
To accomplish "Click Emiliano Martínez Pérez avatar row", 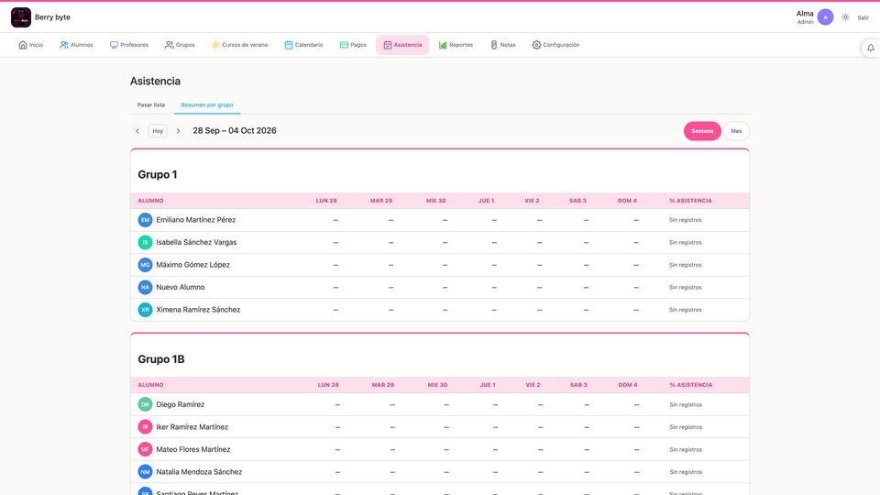I will click(440, 220).
